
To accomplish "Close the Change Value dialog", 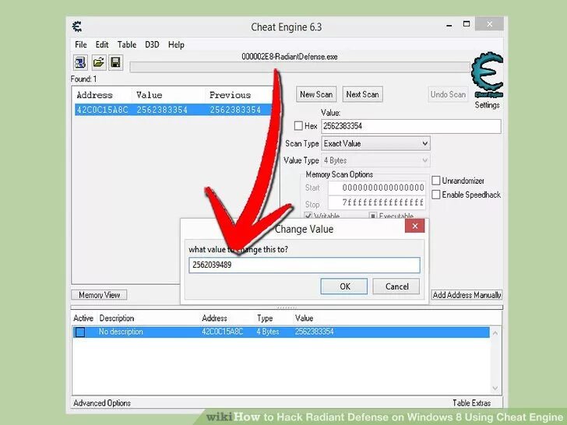I will click(415, 227).
